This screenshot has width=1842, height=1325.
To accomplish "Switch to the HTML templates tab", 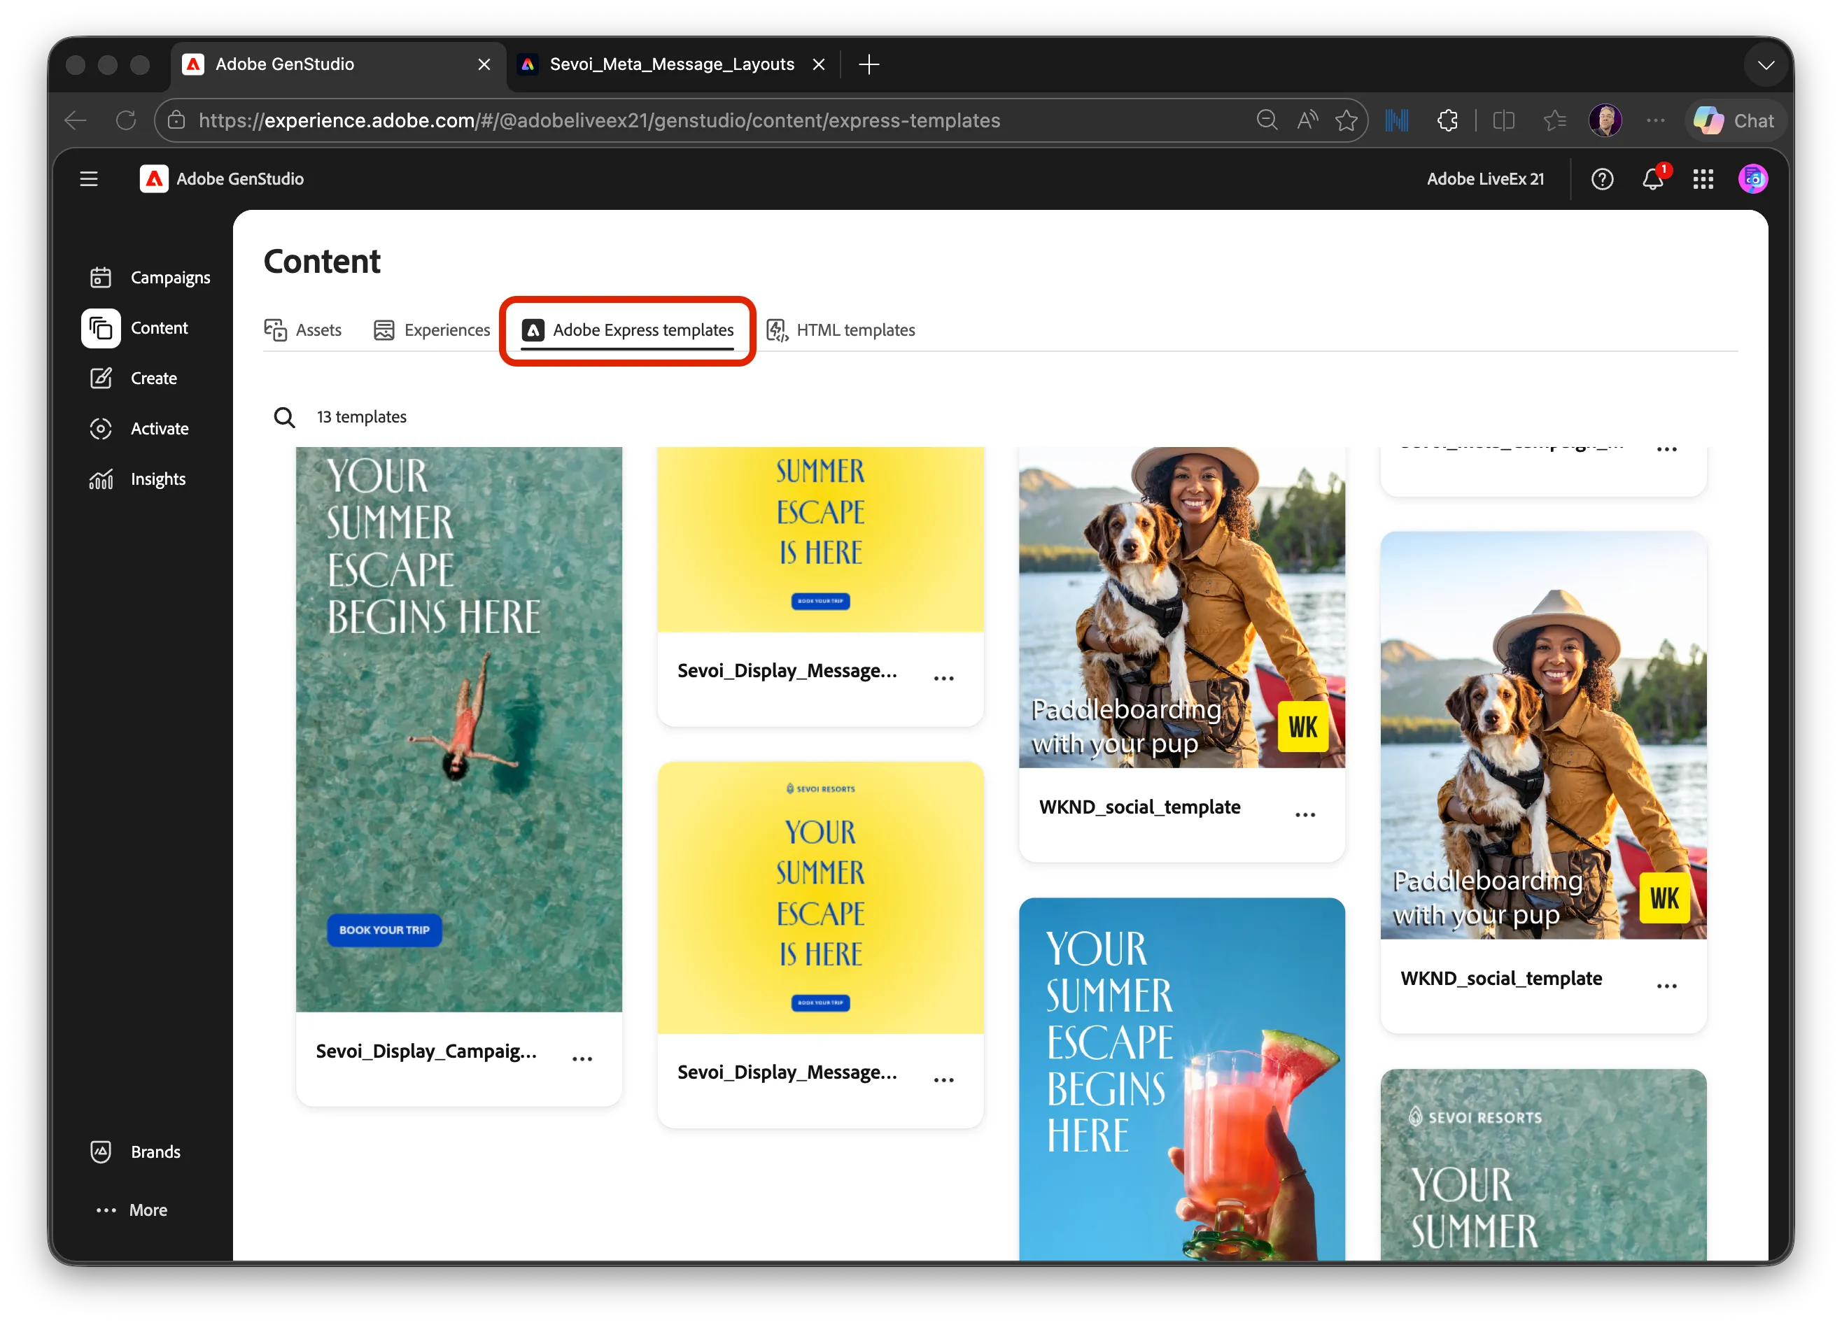I will pos(841,330).
